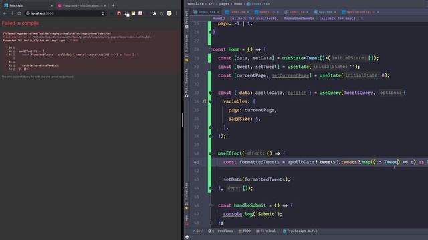Click index.tsx in the navigation breadcrumb
The width and height of the screenshot is (428, 240).
coord(258,4)
